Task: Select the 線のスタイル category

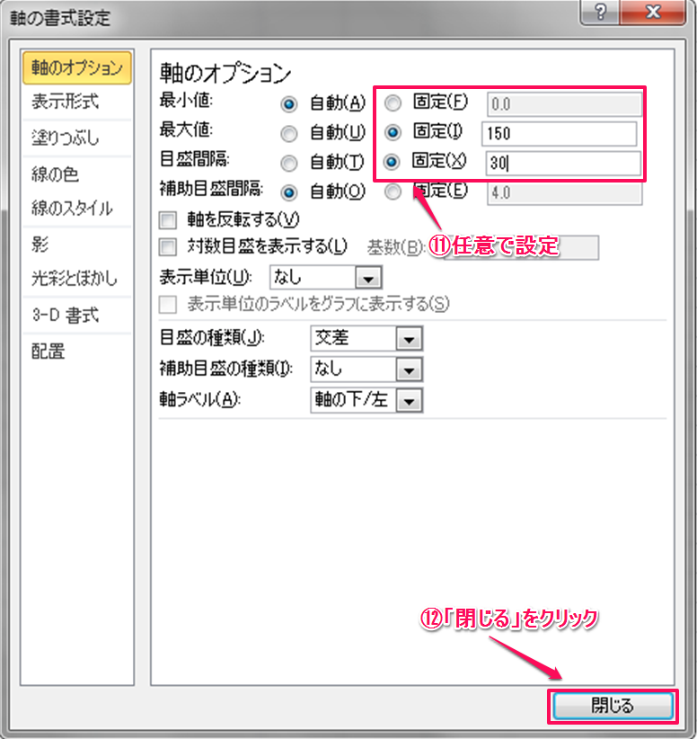Action: pos(72,209)
